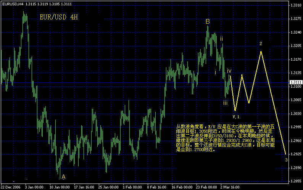The height and width of the screenshot is (190, 303).
Task: Click the 10 Jan 08:00 time label
Action: click(x=60, y=187)
